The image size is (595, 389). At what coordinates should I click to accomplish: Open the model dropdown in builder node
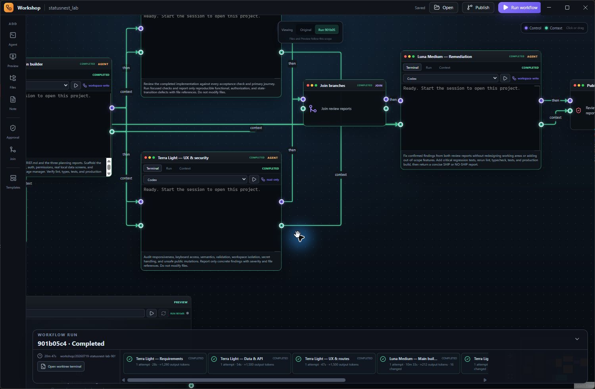48,85
